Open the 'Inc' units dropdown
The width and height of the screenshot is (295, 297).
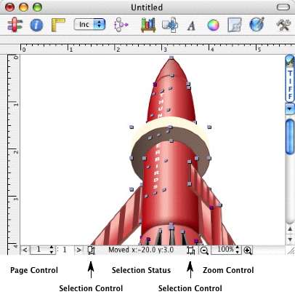89,24
